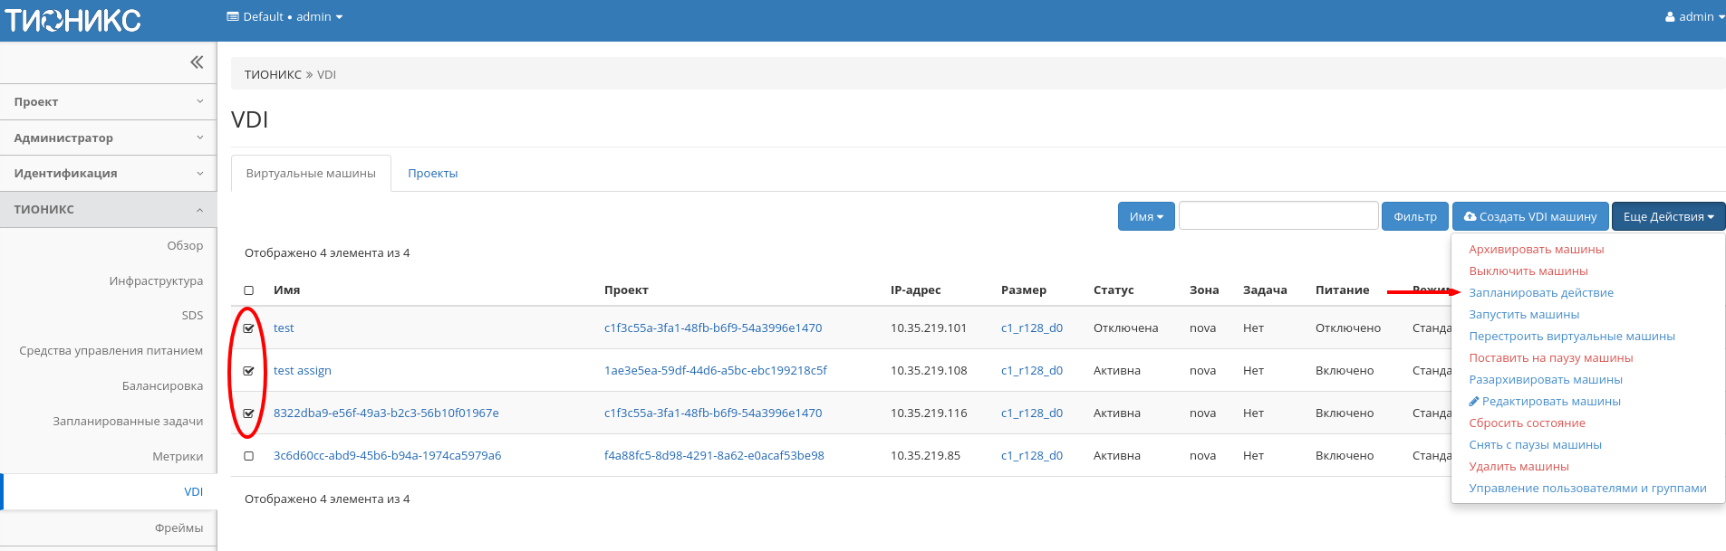Open the Имя filter dropdown

1145,217
